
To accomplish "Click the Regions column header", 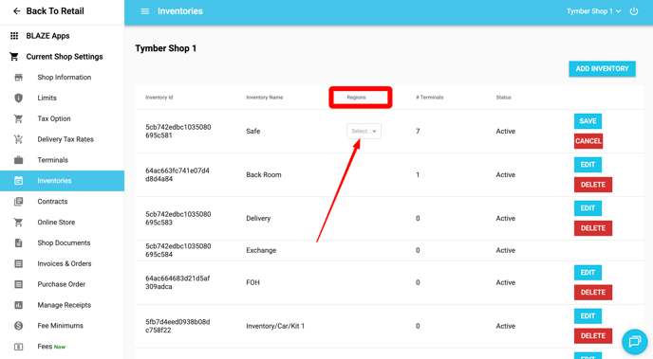I will pos(356,98).
